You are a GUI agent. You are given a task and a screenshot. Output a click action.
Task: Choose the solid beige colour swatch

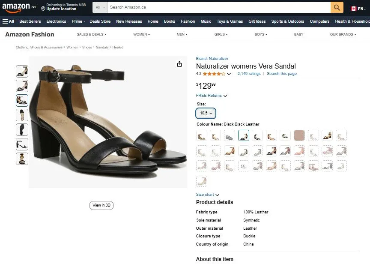[299, 136]
